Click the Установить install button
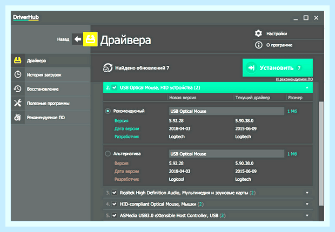This screenshot has height=232, width=335. 278,67
